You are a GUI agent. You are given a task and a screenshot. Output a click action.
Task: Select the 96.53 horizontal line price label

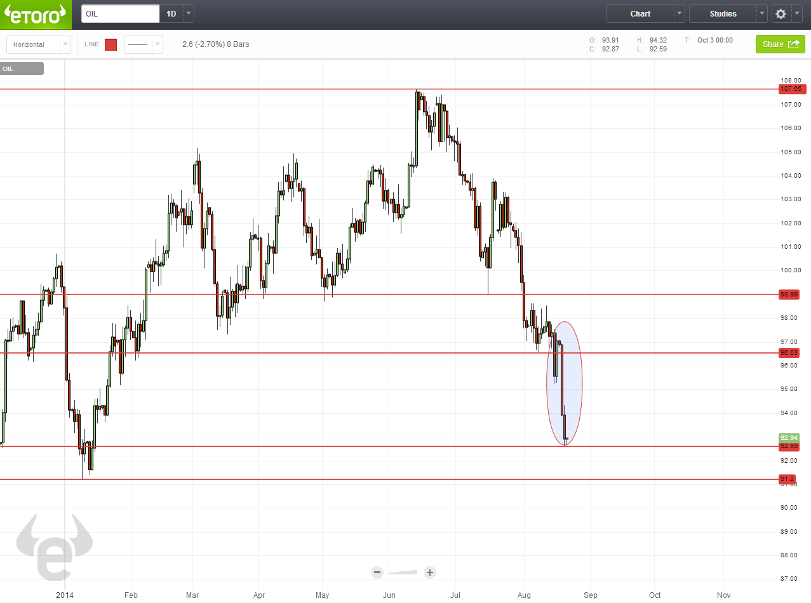[789, 353]
